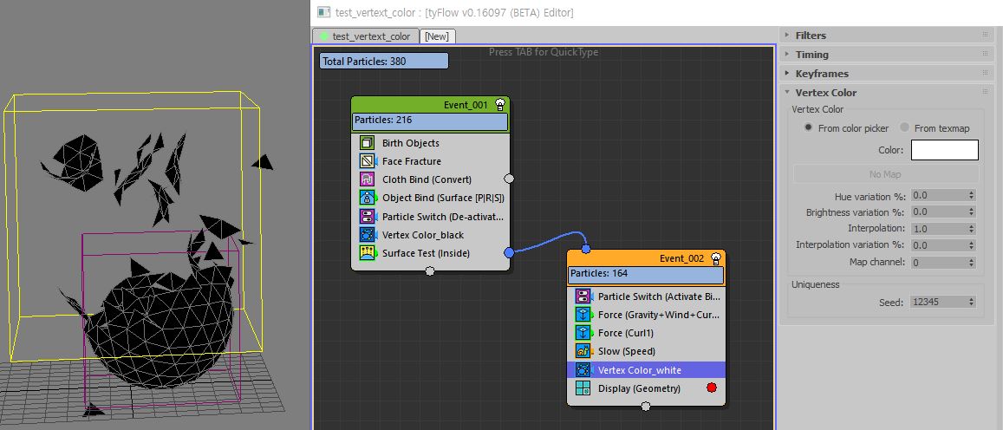Viewport: 1003px width, 430px height.
Task: Open the [New] flow tab
Action: click(437, 36)
